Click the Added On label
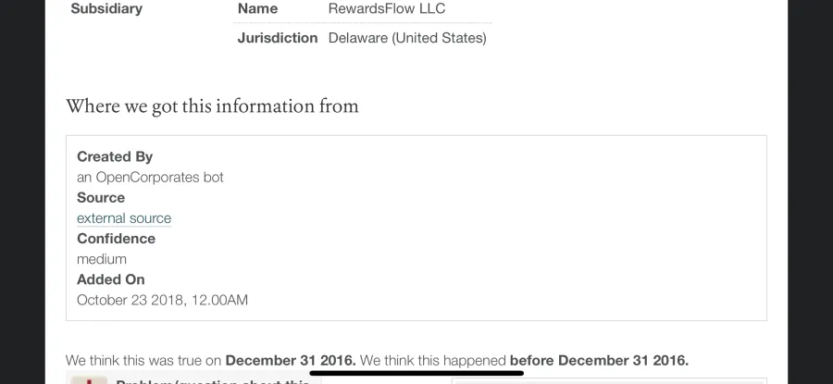 click(110, 279)
